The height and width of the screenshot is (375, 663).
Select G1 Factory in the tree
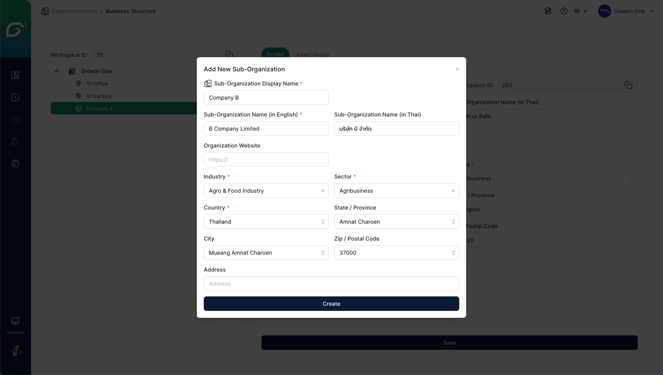99,96
